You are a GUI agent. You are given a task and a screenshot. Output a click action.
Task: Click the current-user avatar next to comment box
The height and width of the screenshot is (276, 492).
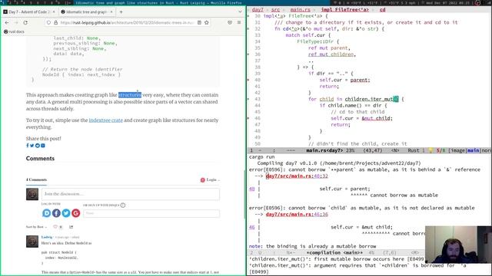point(32,194)
